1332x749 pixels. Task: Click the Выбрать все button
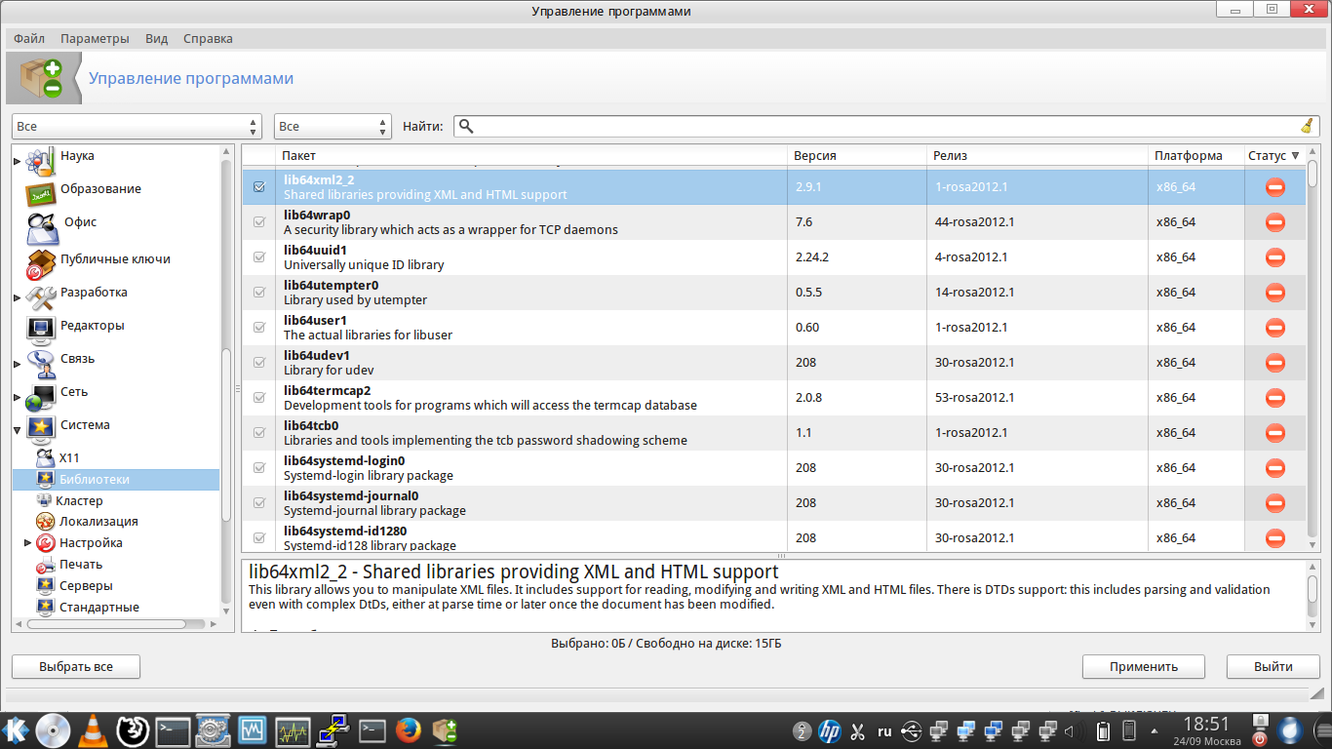76,667
